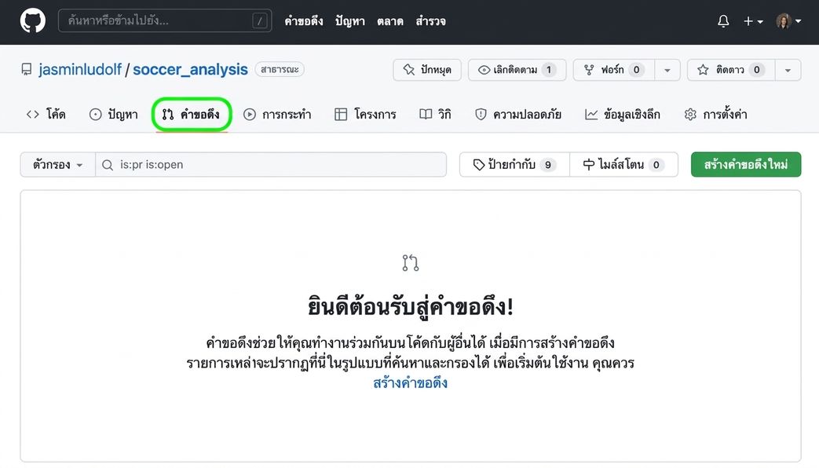Switch to the การกระทำ tab
The width and height of the screenshot is (819, 468).
coord(277,115)
